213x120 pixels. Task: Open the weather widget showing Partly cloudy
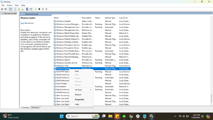pyautogui.click(x=11, y=116)
